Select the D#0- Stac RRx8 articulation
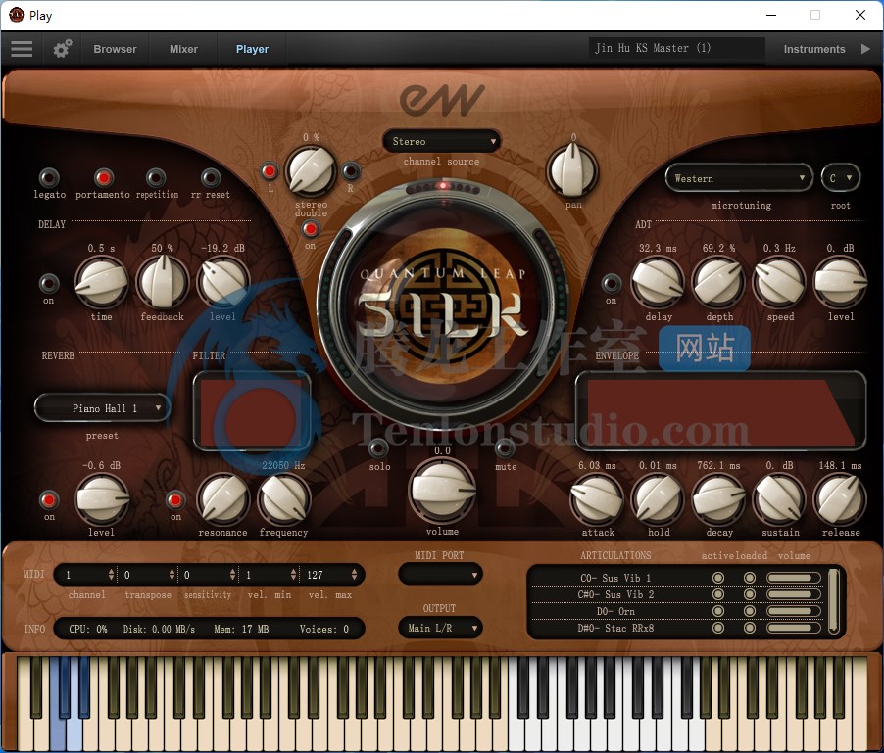 pyautogui.click(x=615, y=628)
